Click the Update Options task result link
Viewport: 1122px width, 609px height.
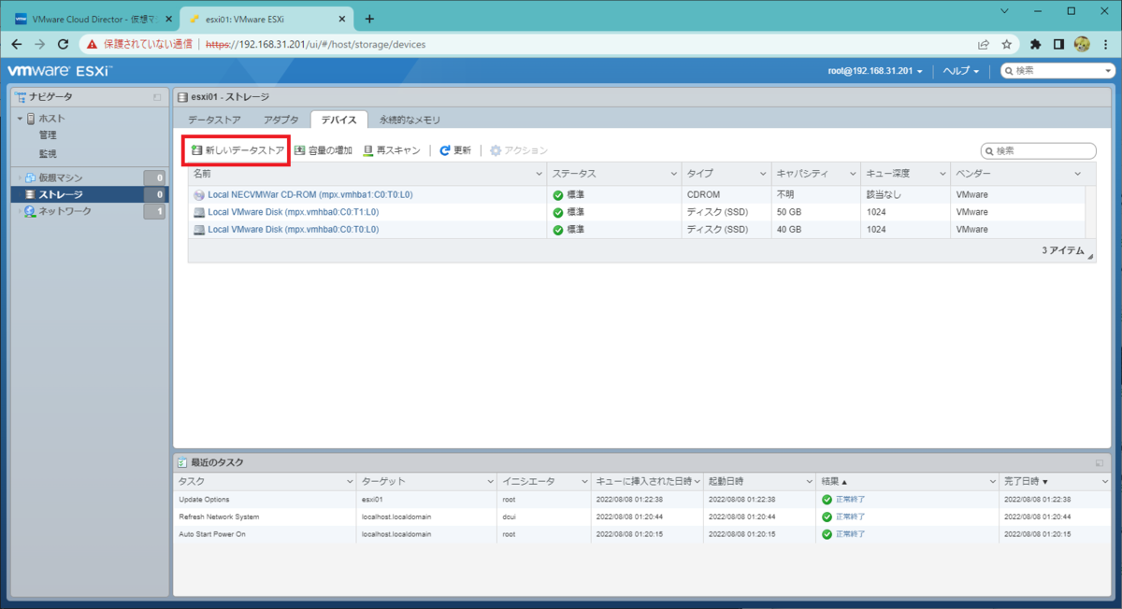coord(850,500)
